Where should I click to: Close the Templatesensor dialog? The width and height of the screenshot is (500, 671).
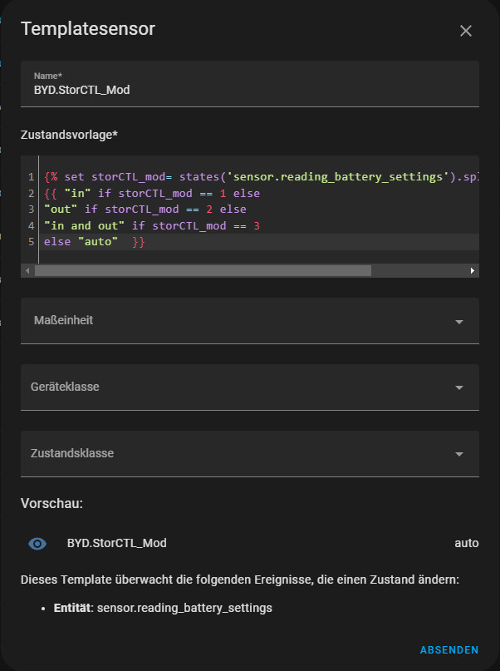pos(465,31)
